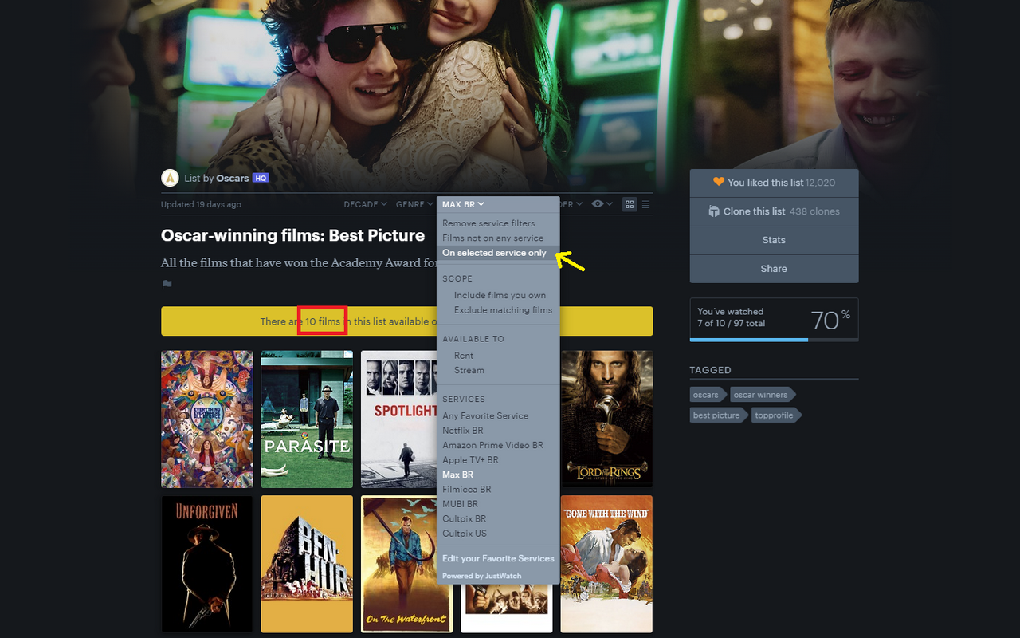Open the eye visibility filter
The image size is (1020, 638).
click(x=602, y=204)
